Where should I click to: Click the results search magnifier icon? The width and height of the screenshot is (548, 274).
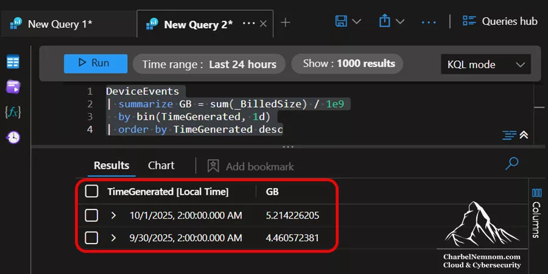511,164
